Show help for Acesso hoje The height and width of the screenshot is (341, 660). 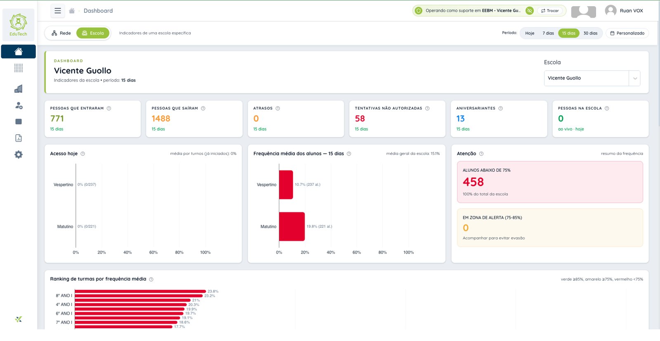point(82,154)
